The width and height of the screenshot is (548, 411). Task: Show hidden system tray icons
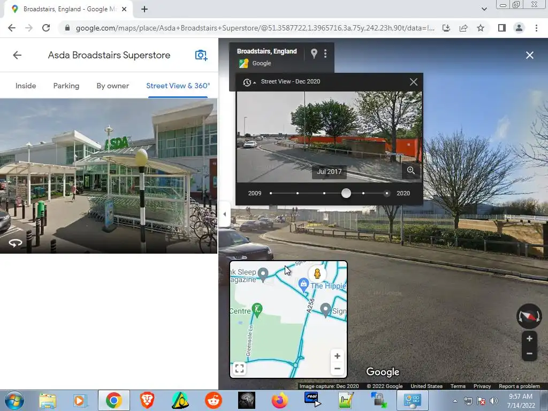click(x=455, y=401)
